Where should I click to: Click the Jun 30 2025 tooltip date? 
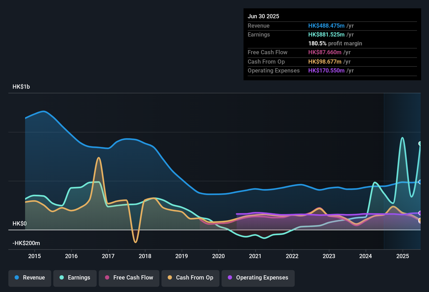tap(263, 16)
